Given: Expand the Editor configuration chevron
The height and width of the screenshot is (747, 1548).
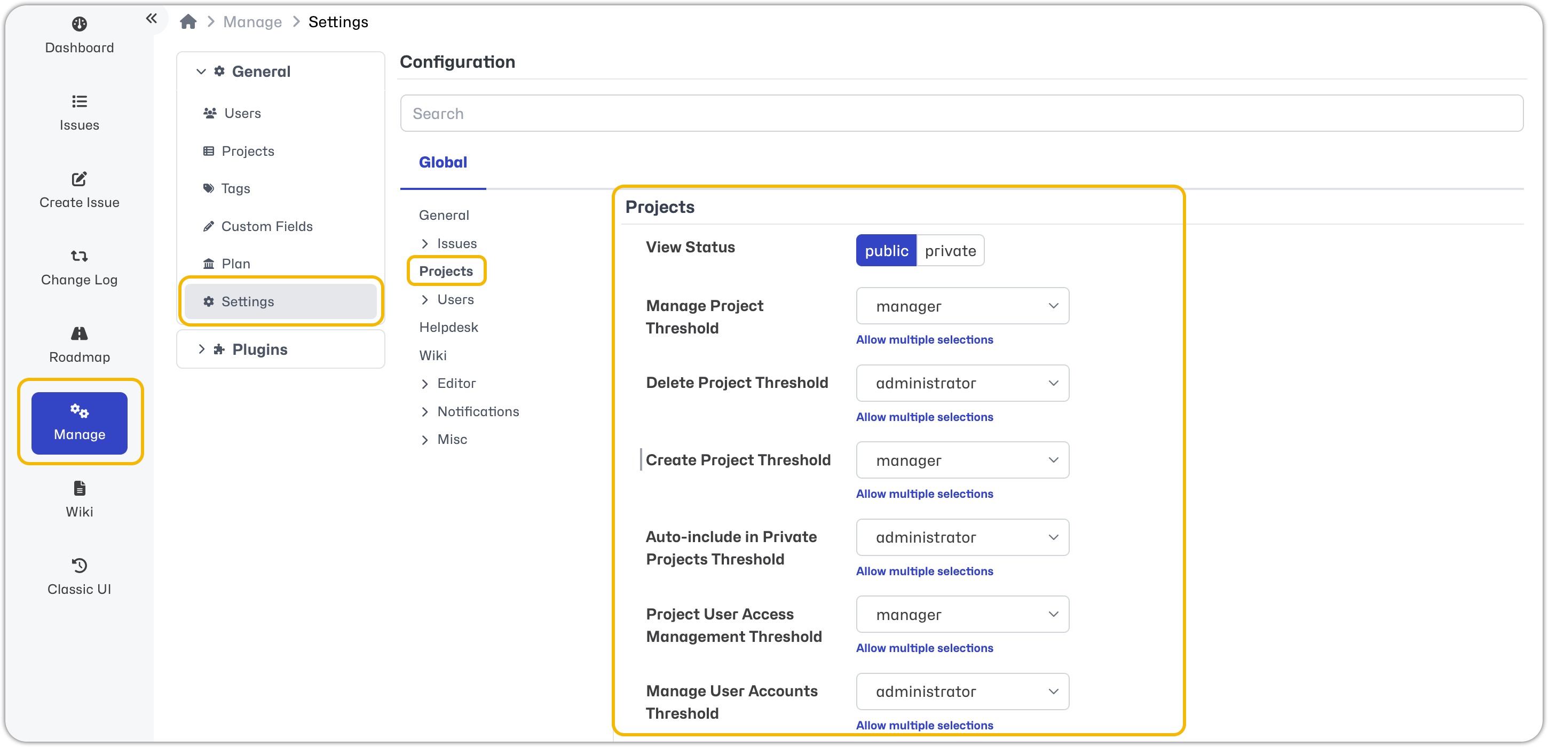Looking at the screenshot, I should pyautogui.click(x=425, y=384).
